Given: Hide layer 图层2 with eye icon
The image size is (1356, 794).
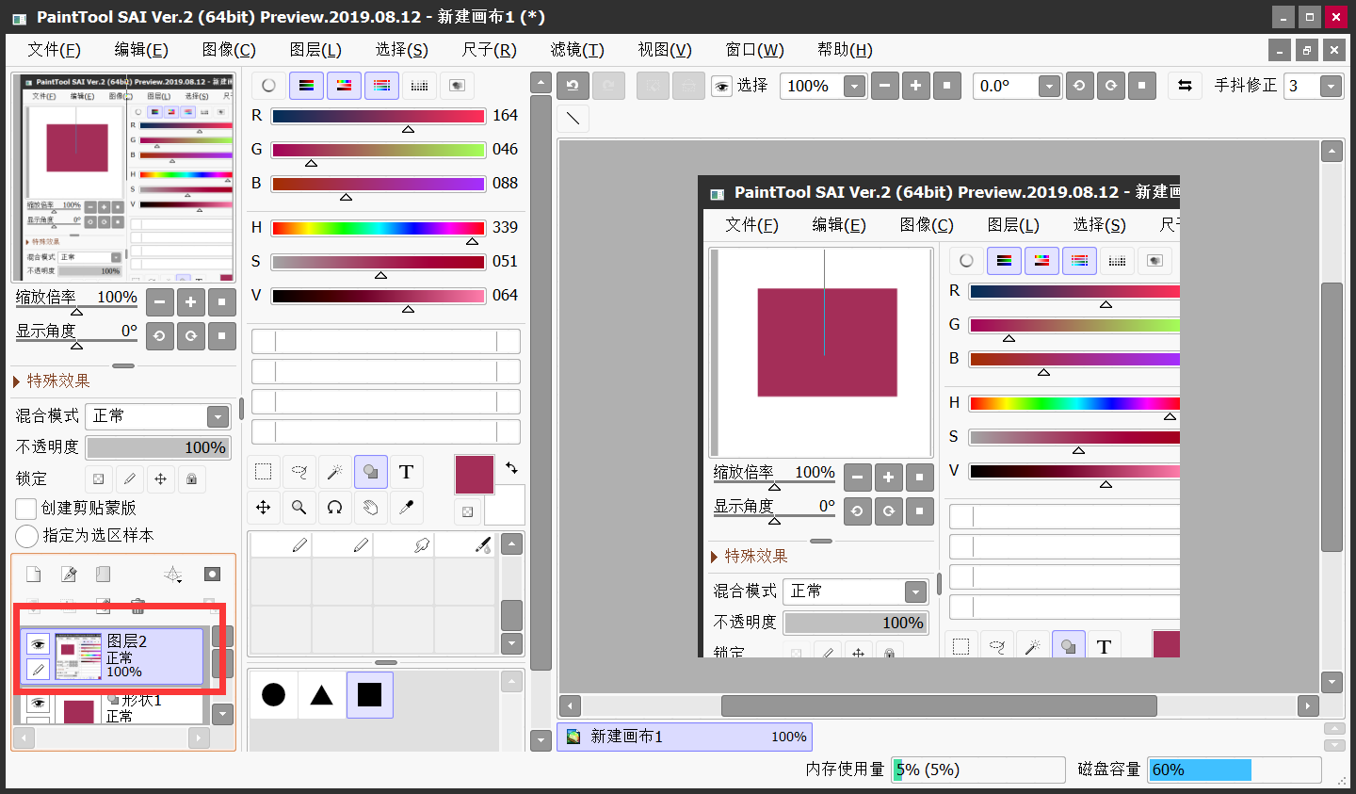Looking at the screenshot, I should (38, 644).
